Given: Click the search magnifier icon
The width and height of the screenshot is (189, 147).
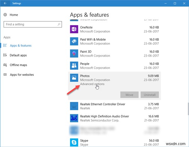Looking at the screenshot, I should [59, 24].
